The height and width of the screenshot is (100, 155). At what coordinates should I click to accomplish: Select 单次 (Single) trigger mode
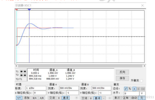point(117,98)
